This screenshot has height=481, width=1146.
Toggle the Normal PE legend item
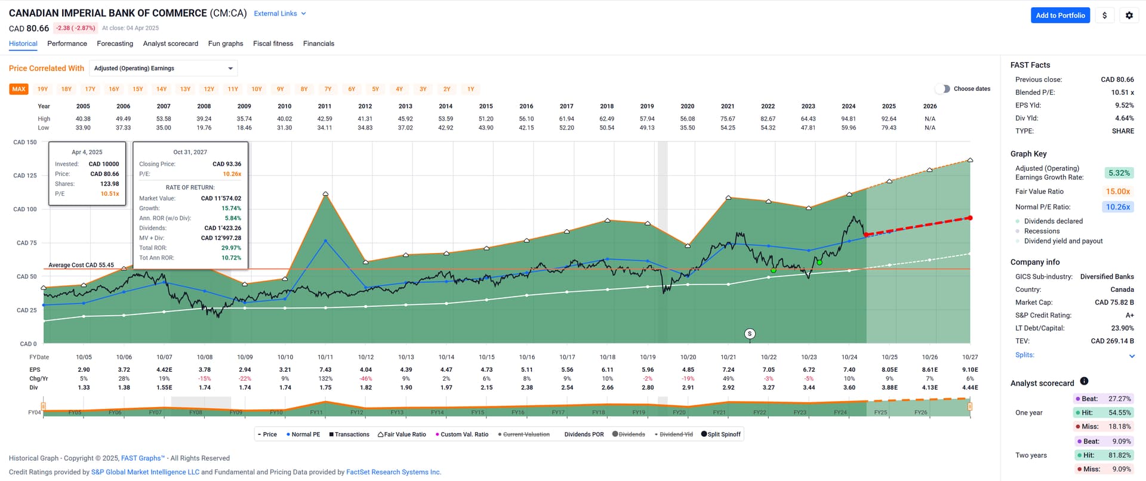pos(303,434)
